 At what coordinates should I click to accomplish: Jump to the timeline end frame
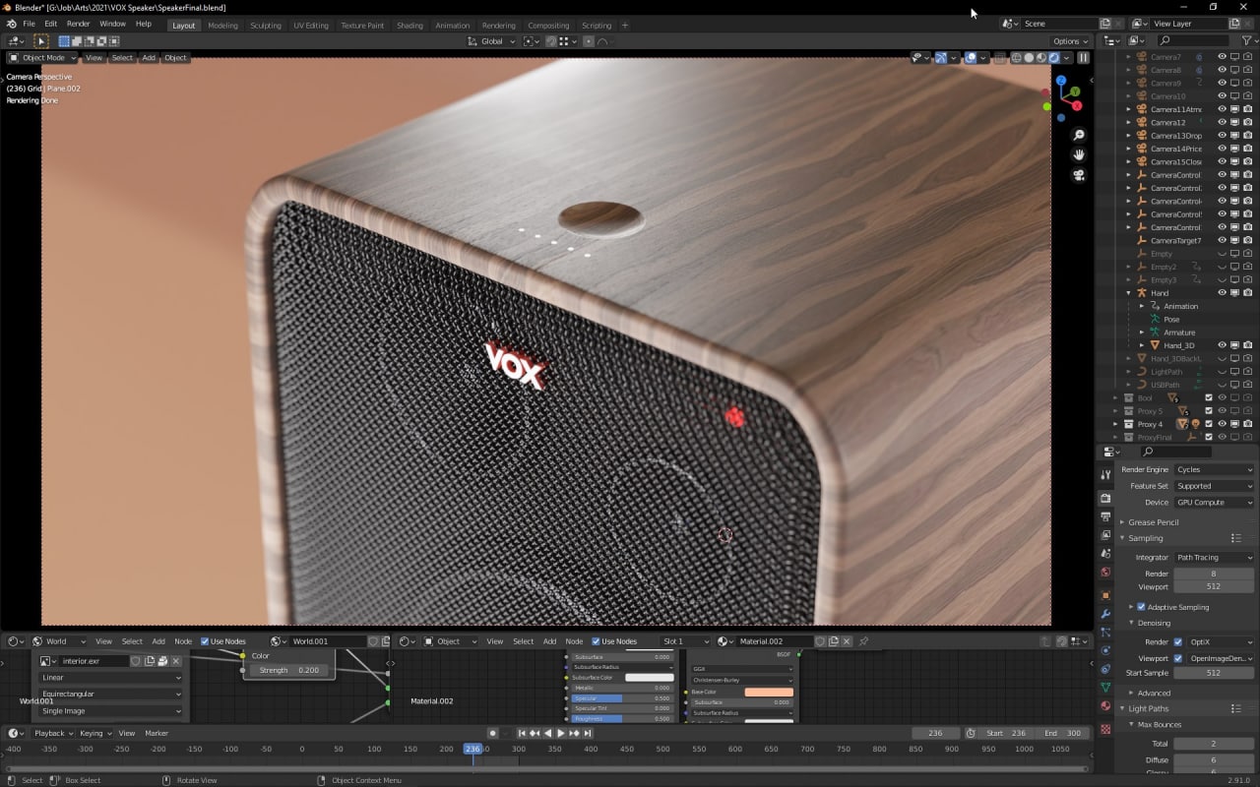point(588,733)
